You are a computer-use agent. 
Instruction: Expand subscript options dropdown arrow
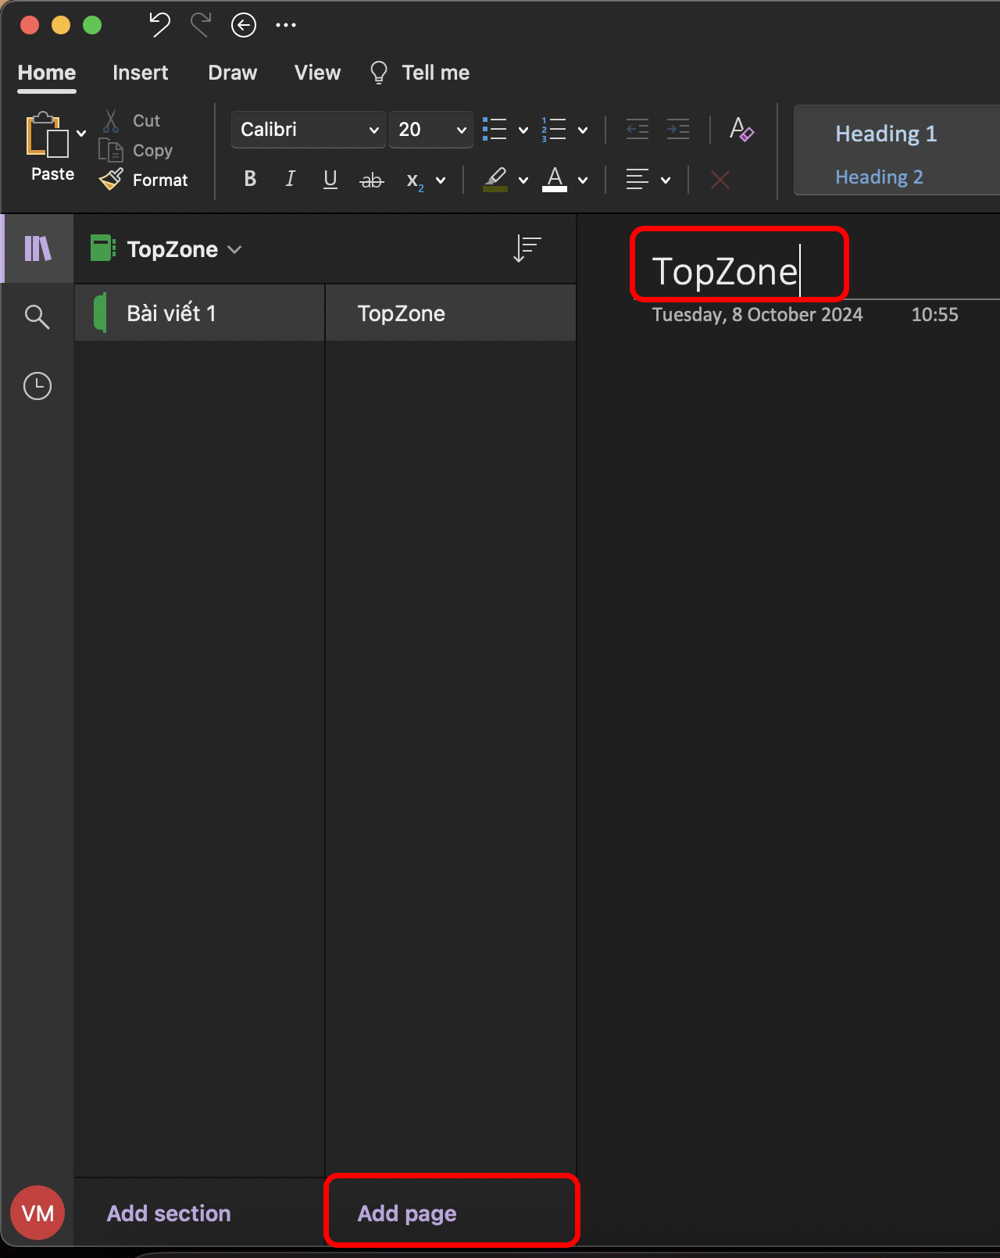click(x=441, y=180)
